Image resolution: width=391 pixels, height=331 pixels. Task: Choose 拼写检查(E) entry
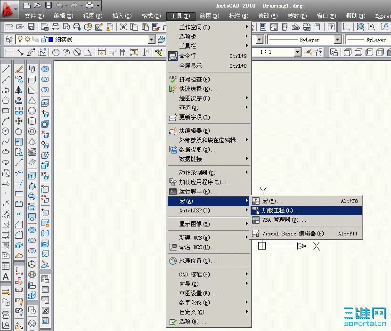click(x=209, y=79)
